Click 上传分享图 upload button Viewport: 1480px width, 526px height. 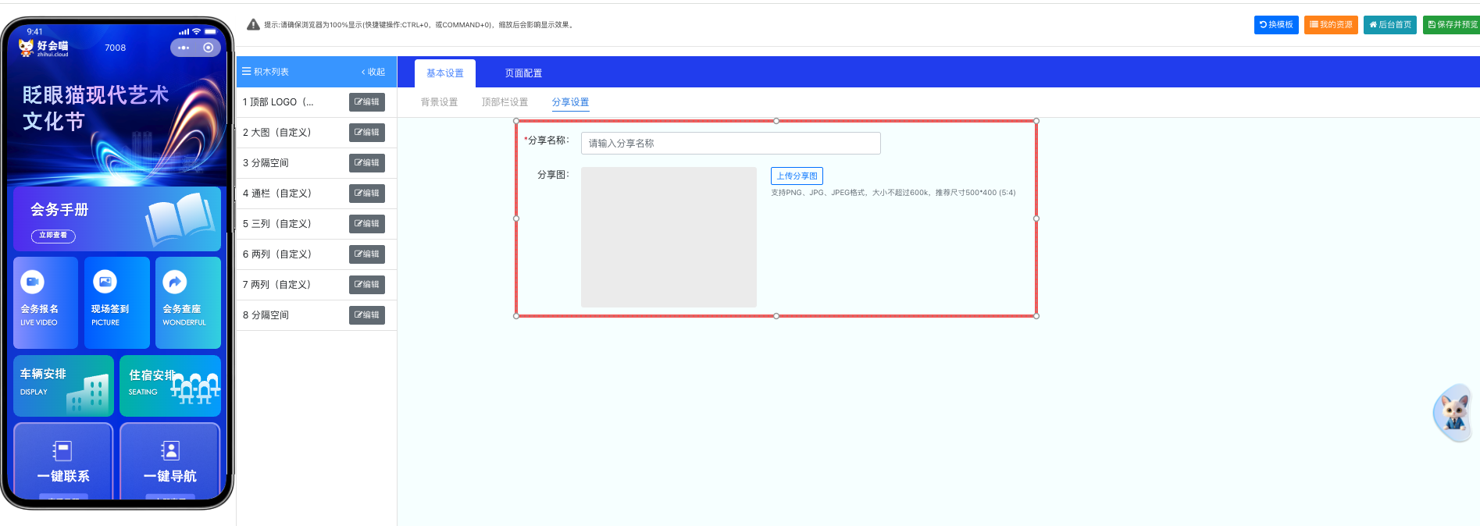[x=797, y=176]
